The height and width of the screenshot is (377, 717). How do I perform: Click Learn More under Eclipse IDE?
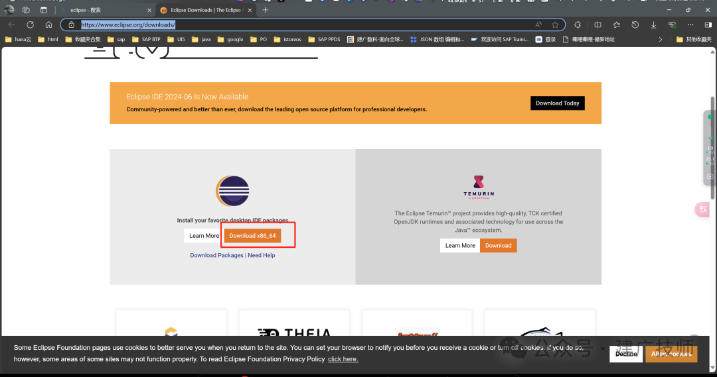[x=204, y=236]
